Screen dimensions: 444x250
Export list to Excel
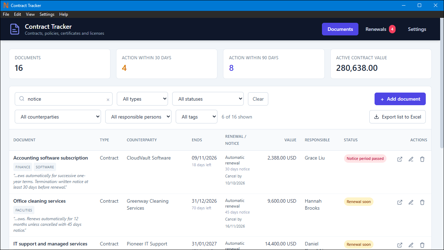397,117
